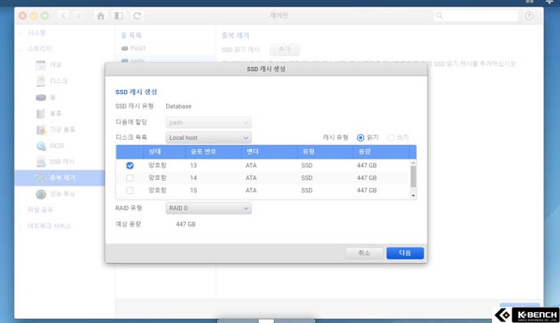Click the 추가 add button for SSD read cache
This screenshot has width=560, height=323.
point(284,50)
